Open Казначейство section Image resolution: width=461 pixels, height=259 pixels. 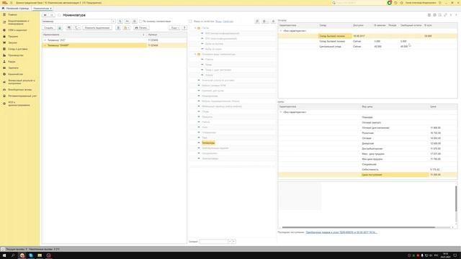pyautogui.click(x=15, y=74)
